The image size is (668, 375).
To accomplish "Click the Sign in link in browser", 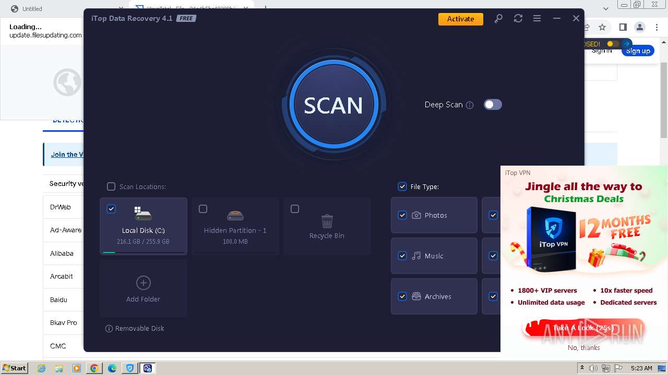I will click(602, 51).
